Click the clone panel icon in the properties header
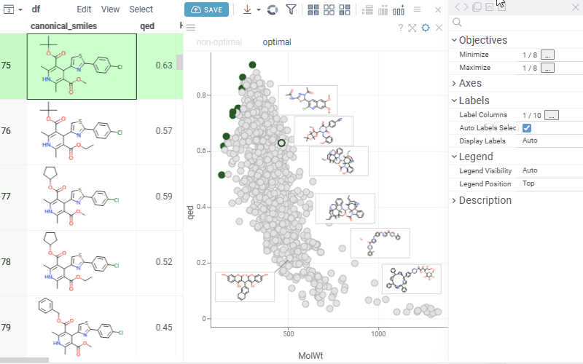Image resolution: width=583 pixels, height=364 pixels. point(476,7)
